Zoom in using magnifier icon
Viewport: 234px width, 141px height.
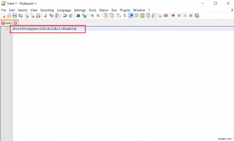click(x=92, y=16)
